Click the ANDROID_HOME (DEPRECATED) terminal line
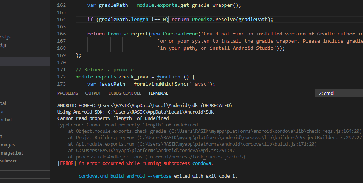 coord(145,106)
